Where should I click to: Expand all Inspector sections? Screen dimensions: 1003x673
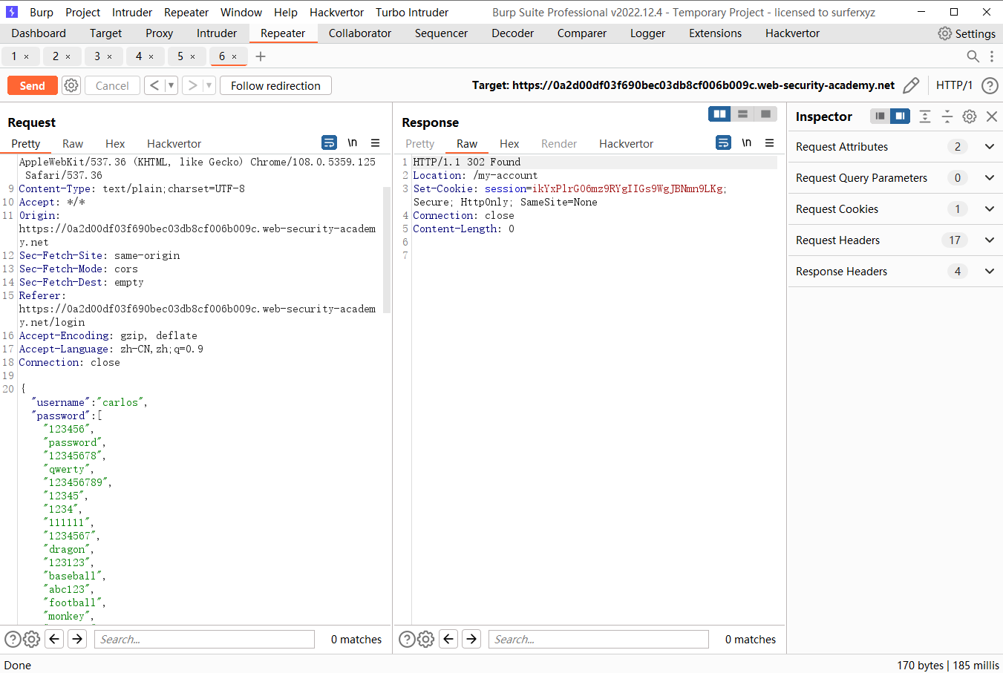[x=925, y=116]
